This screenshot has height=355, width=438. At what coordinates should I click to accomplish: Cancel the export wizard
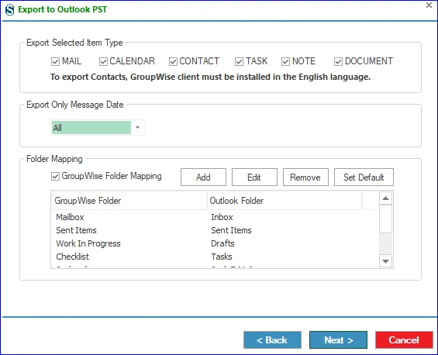pyautogui.click(x=404, y=340)
